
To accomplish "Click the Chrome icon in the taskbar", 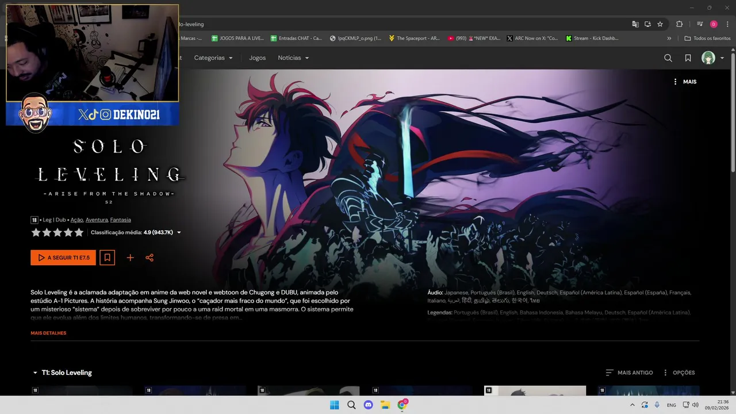I will pyautogui.click(x=402, y=405).
